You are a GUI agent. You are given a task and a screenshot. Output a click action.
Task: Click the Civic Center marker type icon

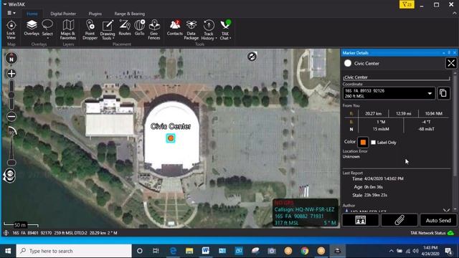(x=348, y=63)
